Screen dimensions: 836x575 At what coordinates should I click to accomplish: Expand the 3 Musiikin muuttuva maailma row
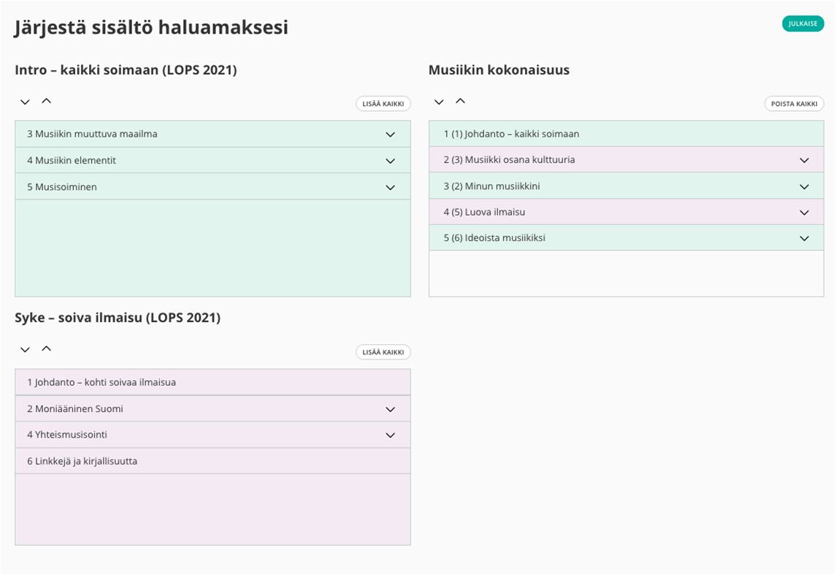(x=390, y=134)
